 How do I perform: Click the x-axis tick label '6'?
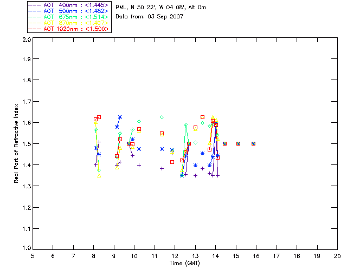[x=53, y=256]
